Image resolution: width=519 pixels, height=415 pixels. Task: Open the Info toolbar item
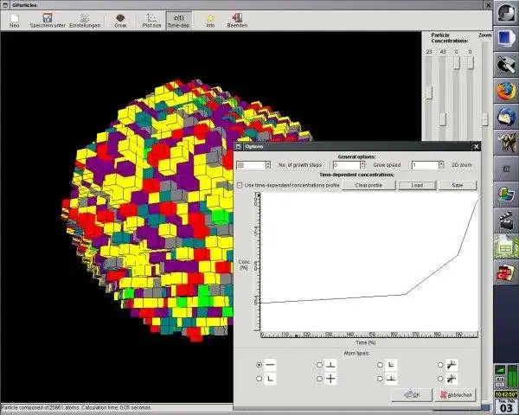coord(210,21)
